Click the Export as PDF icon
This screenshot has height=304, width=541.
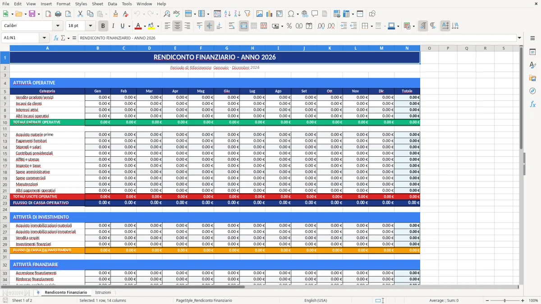[48, 14]
